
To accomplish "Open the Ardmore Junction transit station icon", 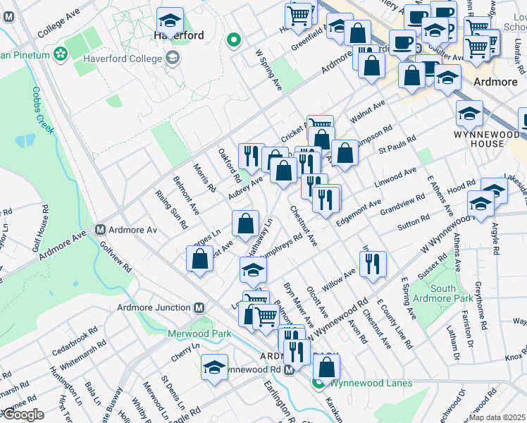I will coord(199,307).
